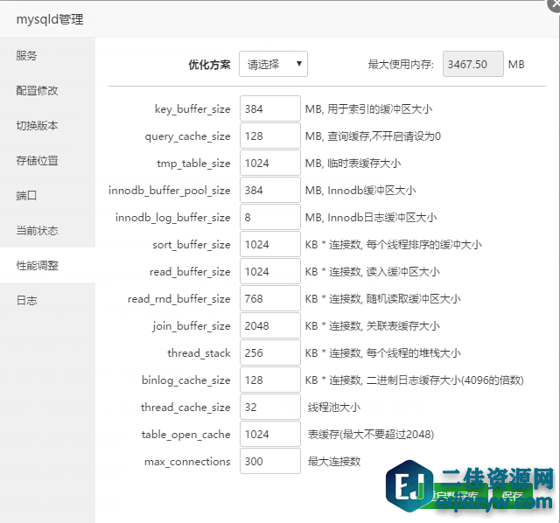Click the 线程池大小 description text
Screen dimensions: 560x523
pos(334,408)
